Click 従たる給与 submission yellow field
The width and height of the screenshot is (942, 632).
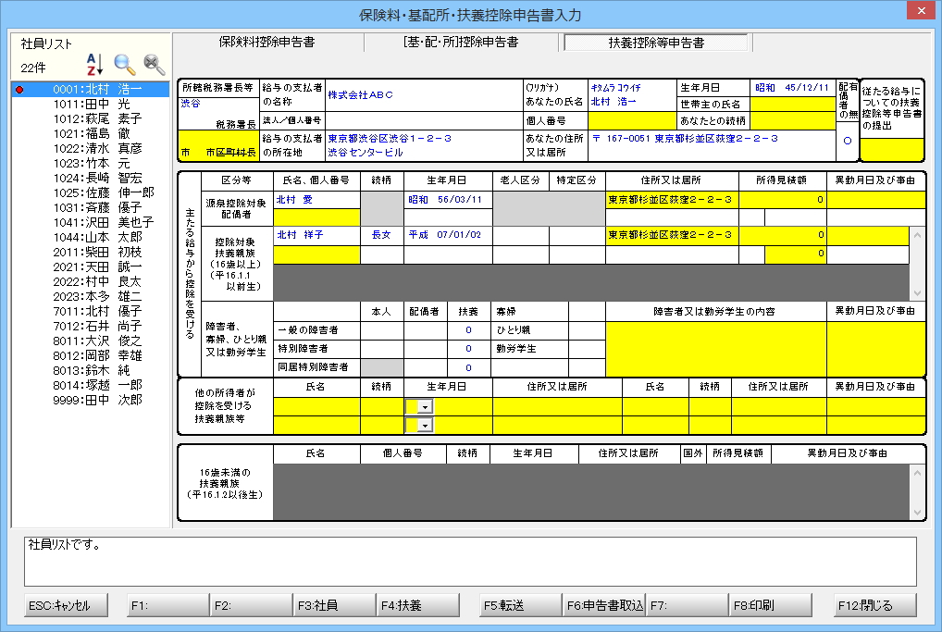(x=891, y=149)
